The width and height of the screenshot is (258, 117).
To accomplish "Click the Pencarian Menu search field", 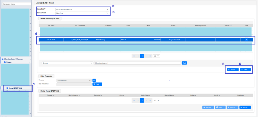I will [16, 4].
